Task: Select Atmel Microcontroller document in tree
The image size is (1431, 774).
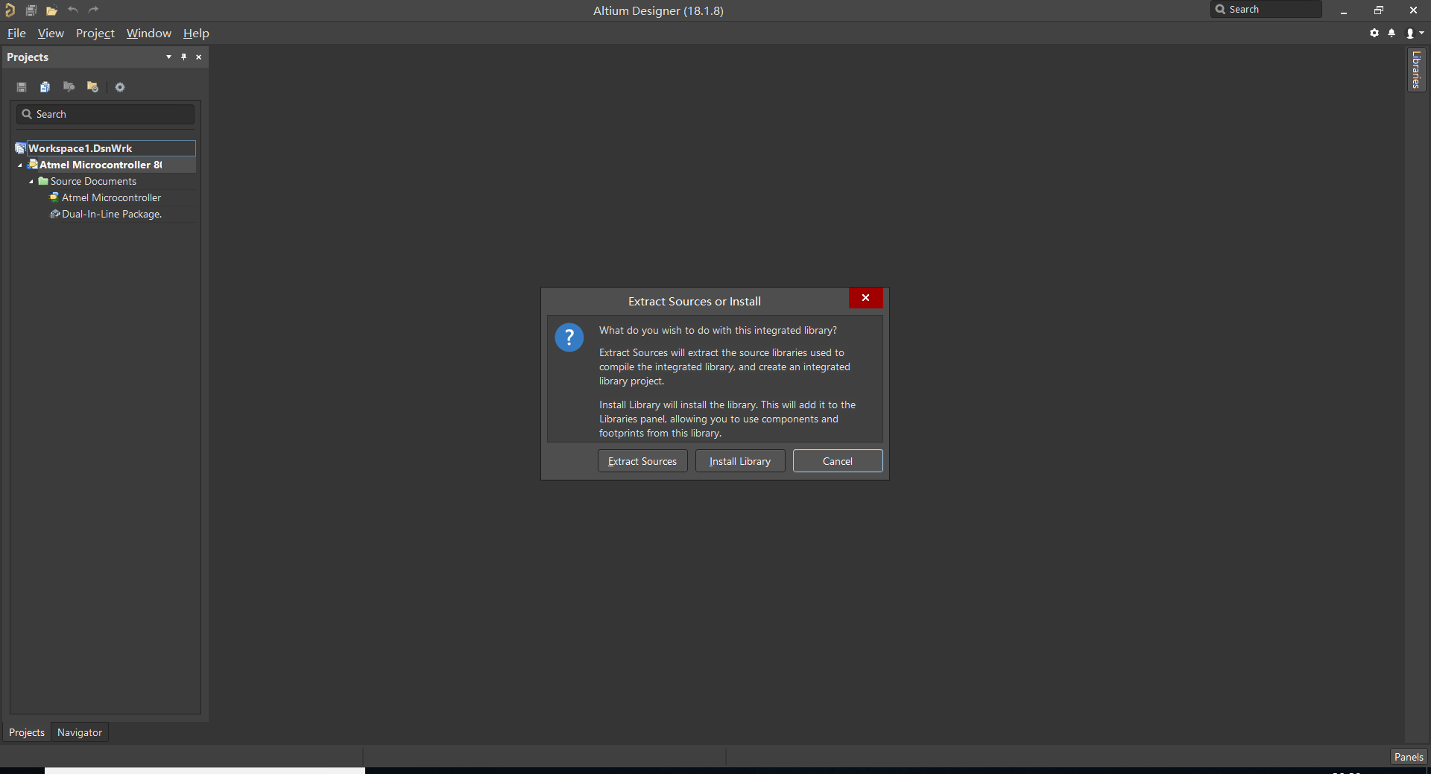Action: click(111, 197)
